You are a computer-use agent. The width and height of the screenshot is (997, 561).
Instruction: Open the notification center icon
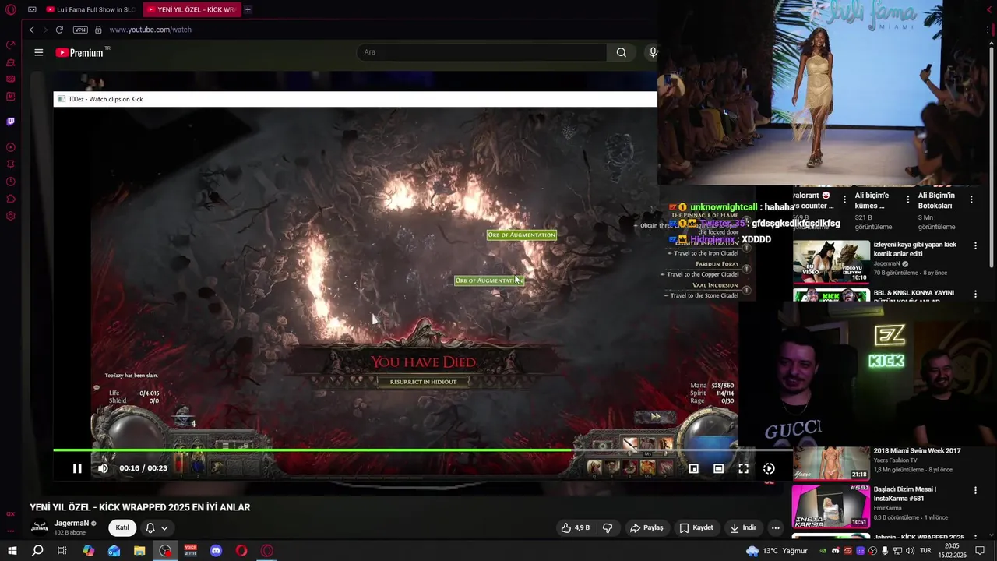point(981,551)
